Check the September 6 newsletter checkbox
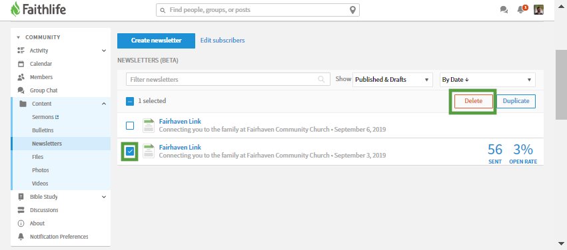 click(x=130, y=126)
